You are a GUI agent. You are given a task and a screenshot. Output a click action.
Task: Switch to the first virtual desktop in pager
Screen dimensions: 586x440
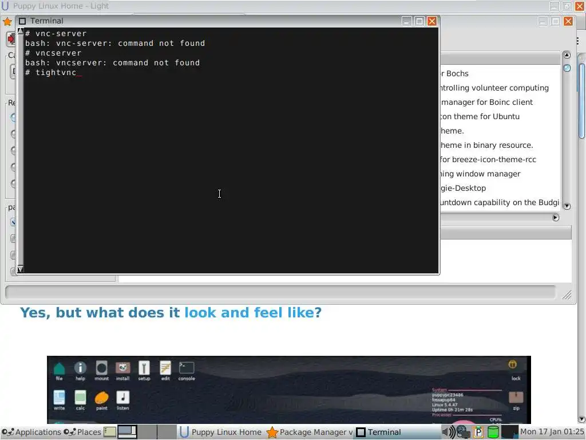point(127,432)
